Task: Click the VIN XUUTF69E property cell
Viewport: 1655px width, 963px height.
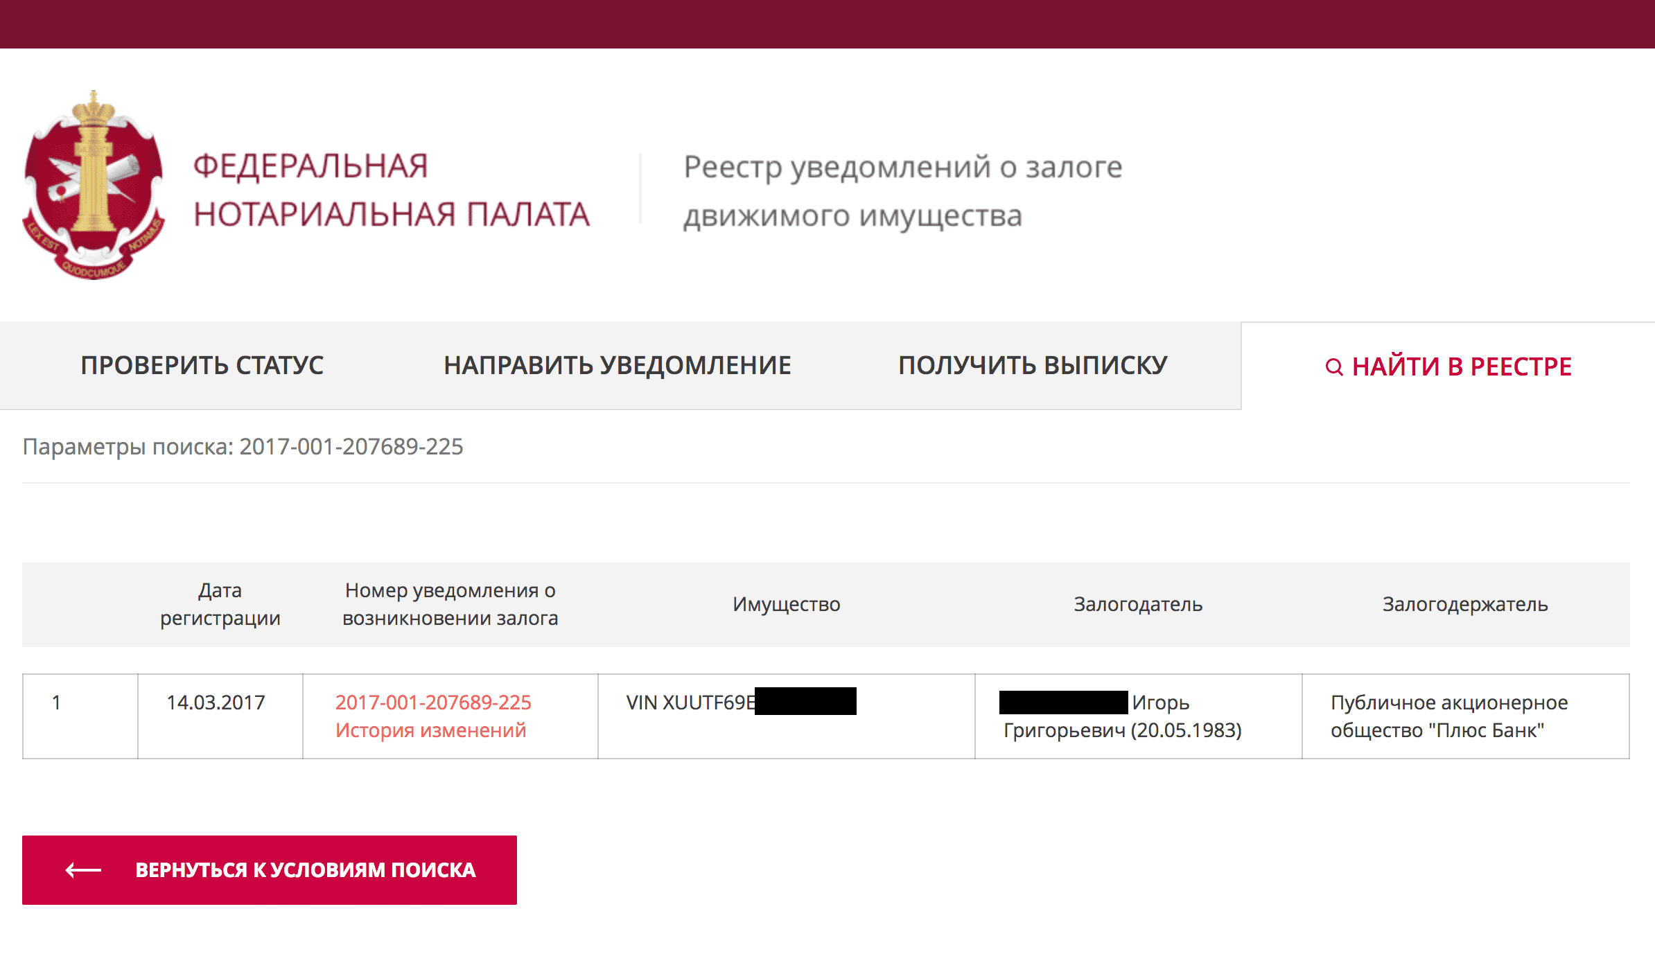Action: (787, 716)
